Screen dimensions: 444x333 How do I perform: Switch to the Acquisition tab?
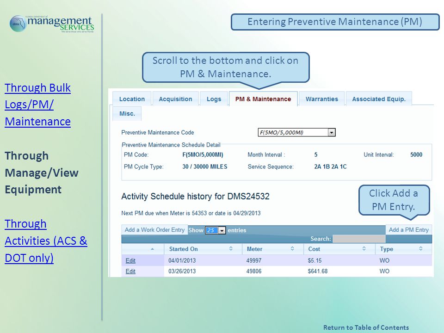point(175,99)
